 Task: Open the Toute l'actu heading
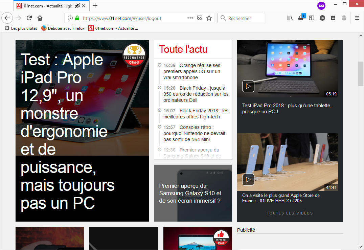click(183, 49)
